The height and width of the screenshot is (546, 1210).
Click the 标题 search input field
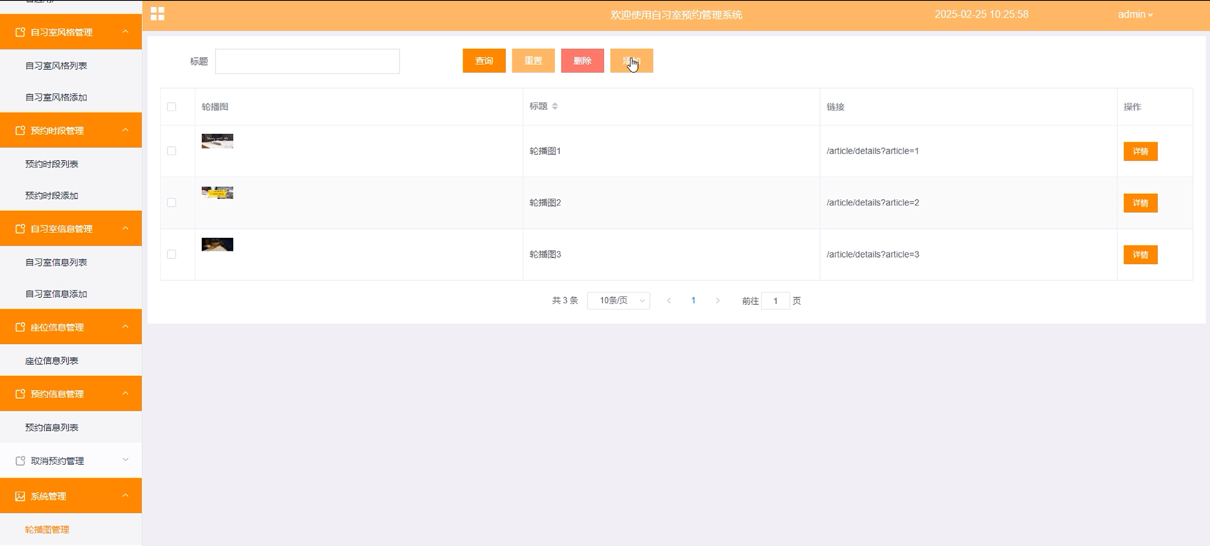pyautogui.click(x=307, y=61)
